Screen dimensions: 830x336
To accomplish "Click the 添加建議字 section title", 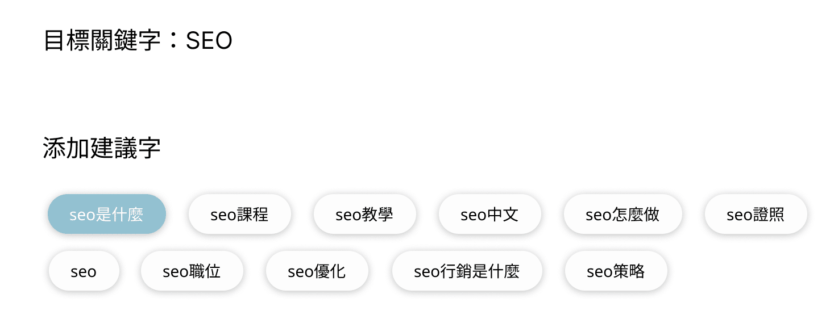I will coord(102,149).
